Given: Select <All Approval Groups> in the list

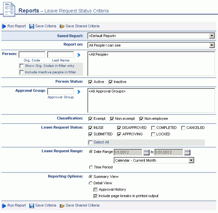Looking at the screenshot, I should tap(107, 91).
